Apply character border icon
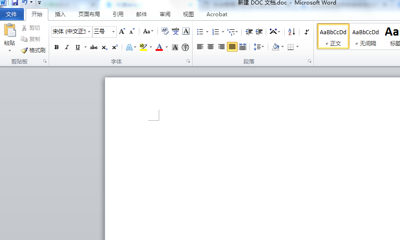This screenshot has width=400, height=240. click(186, 32)
